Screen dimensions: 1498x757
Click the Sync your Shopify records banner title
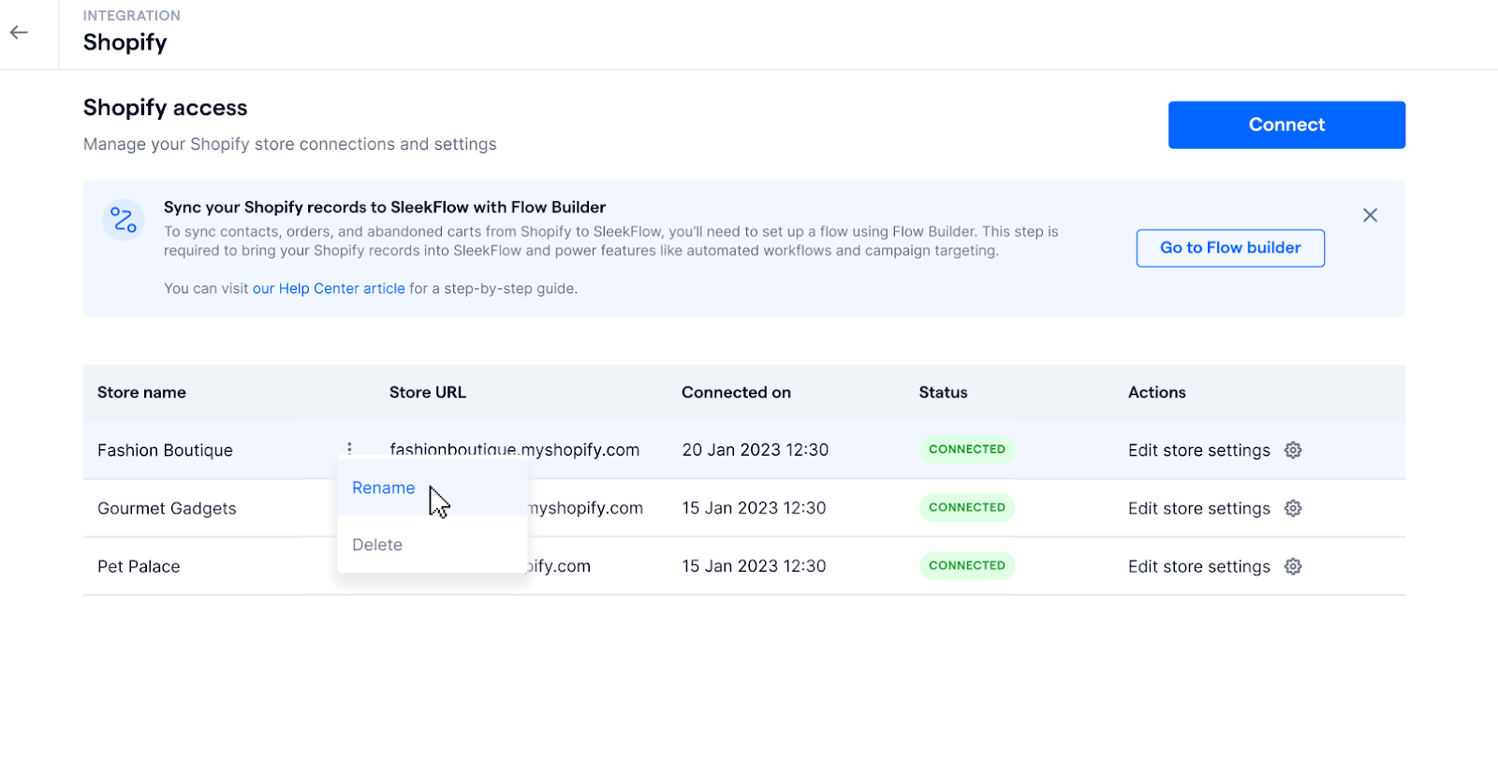coord(385,207)
